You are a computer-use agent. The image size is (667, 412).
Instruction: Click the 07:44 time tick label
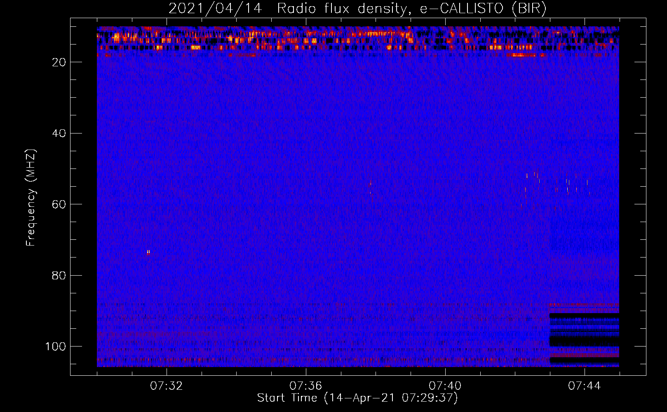click(585, 386)
